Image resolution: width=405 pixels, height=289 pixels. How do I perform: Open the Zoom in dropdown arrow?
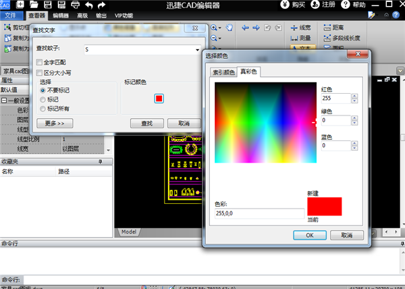220,28
